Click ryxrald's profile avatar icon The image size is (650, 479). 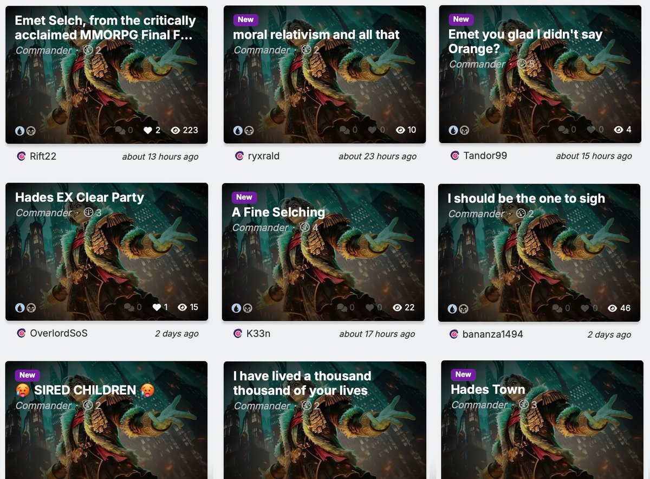click(x=239, y=156)
